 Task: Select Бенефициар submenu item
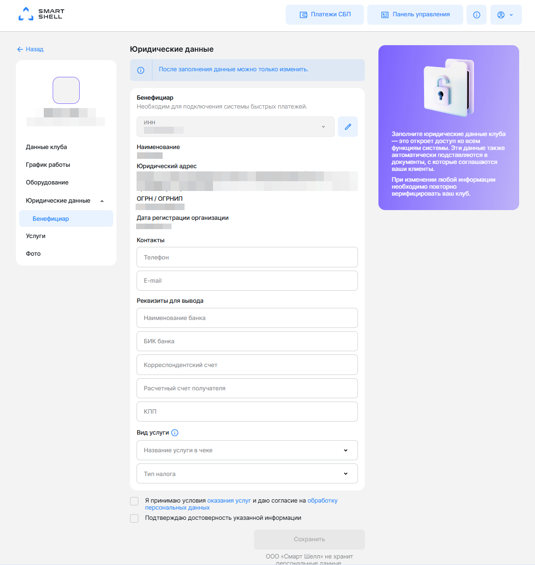[x=66, y=218]
